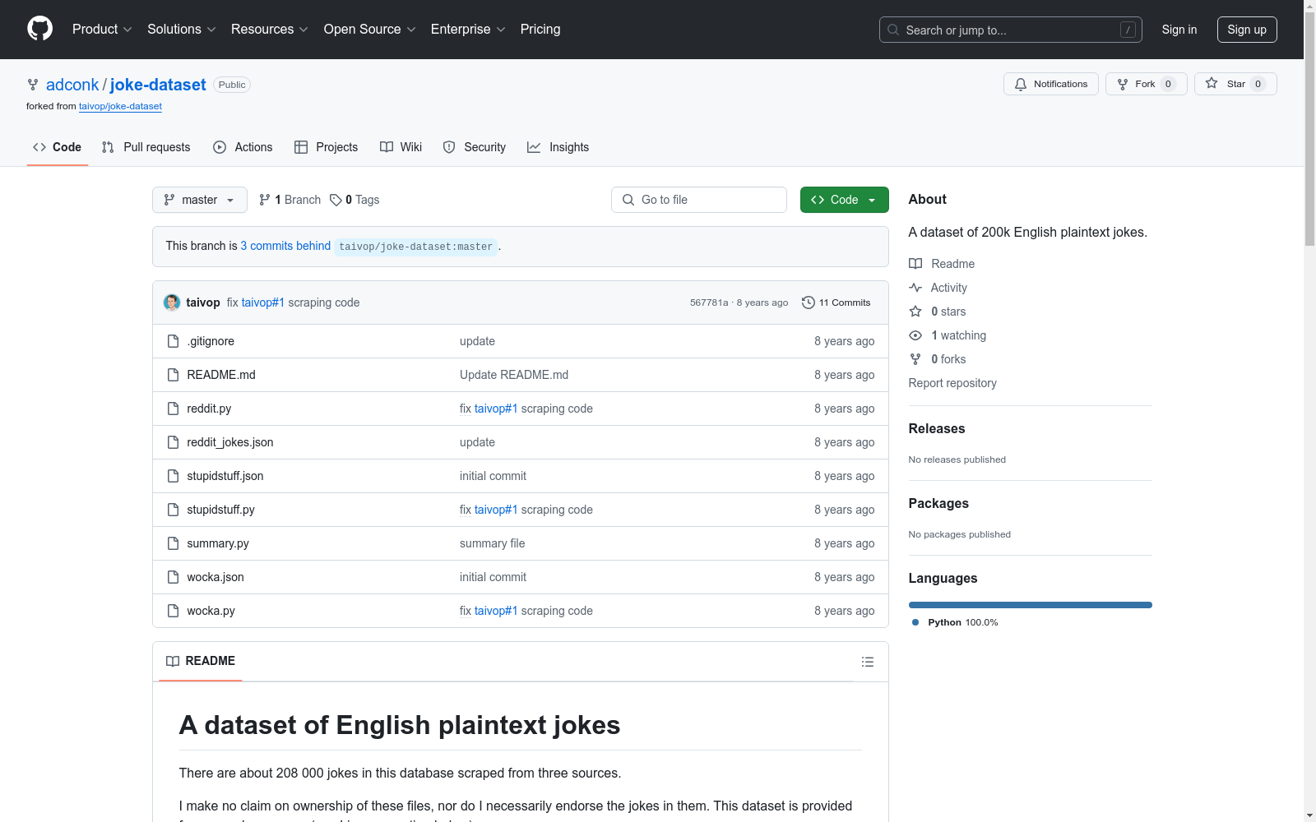Click the 3 commits behind link
1316x822 pixels.
click(285, 246)
